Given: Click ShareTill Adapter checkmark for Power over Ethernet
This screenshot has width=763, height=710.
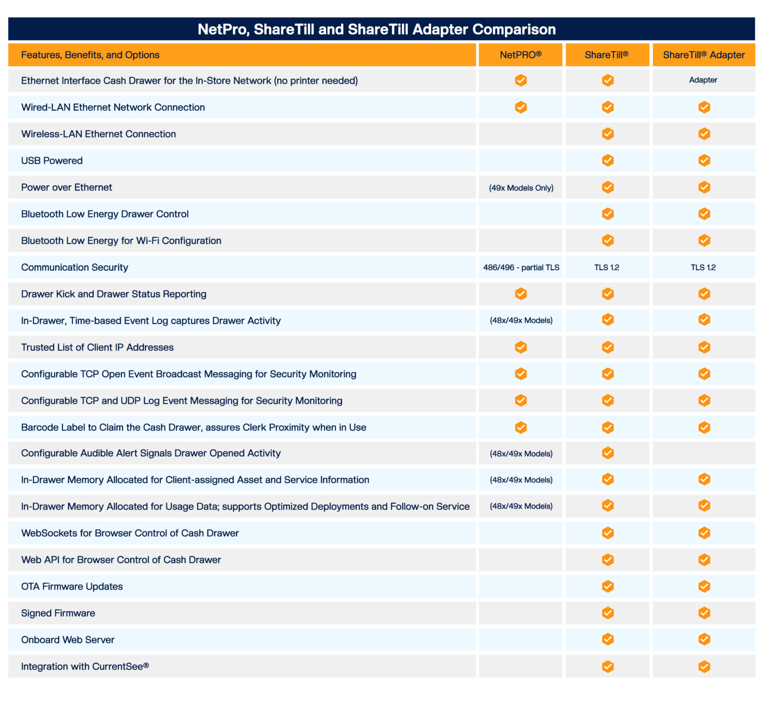Looking at the screenshot, I should [x=704, y=187].
